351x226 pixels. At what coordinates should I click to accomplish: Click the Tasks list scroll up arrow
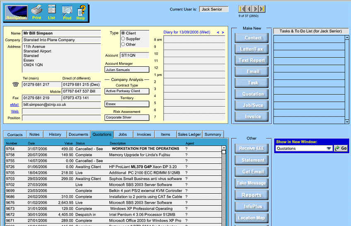pos(347,38)
